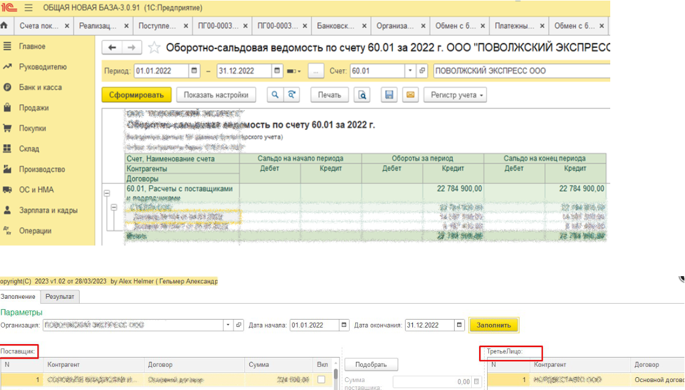Save report using the floppy disk icon
The image size is (685, 390).
pyautogui.click(x=389, y=95)
